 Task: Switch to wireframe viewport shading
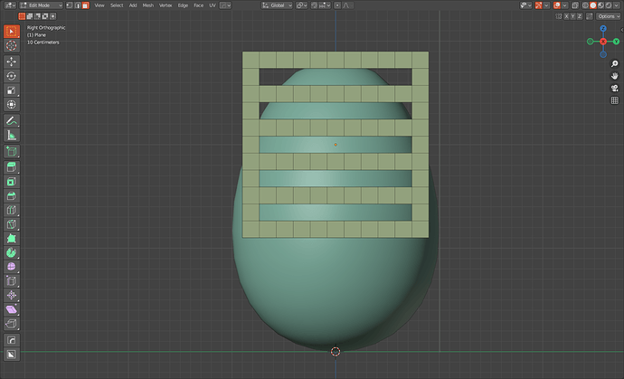(x=585, y=5)
